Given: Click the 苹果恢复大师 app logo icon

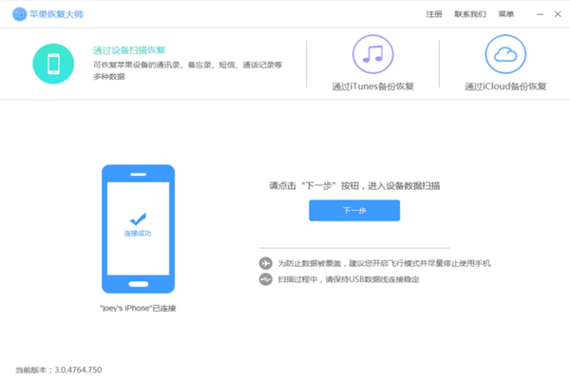Looking at the screenshot, I should coord(18,14).
